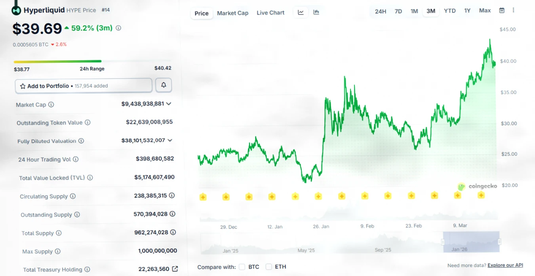Open info tooltip beside 59.2% (3m) change

pos(118,28)
